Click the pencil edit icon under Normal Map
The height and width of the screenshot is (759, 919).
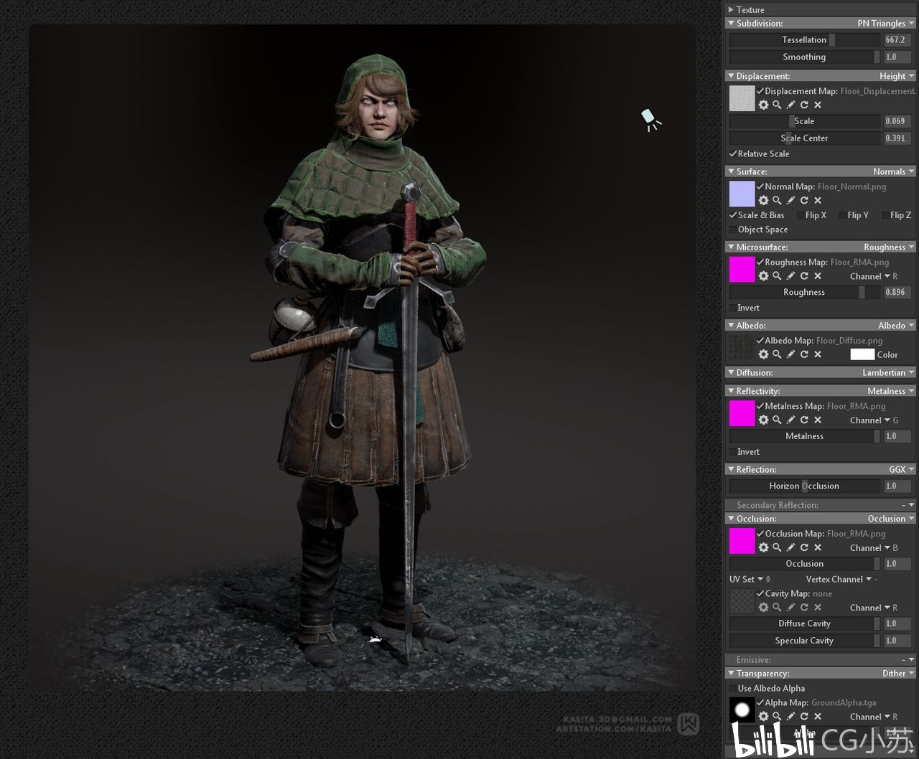(x=790, y=200)
